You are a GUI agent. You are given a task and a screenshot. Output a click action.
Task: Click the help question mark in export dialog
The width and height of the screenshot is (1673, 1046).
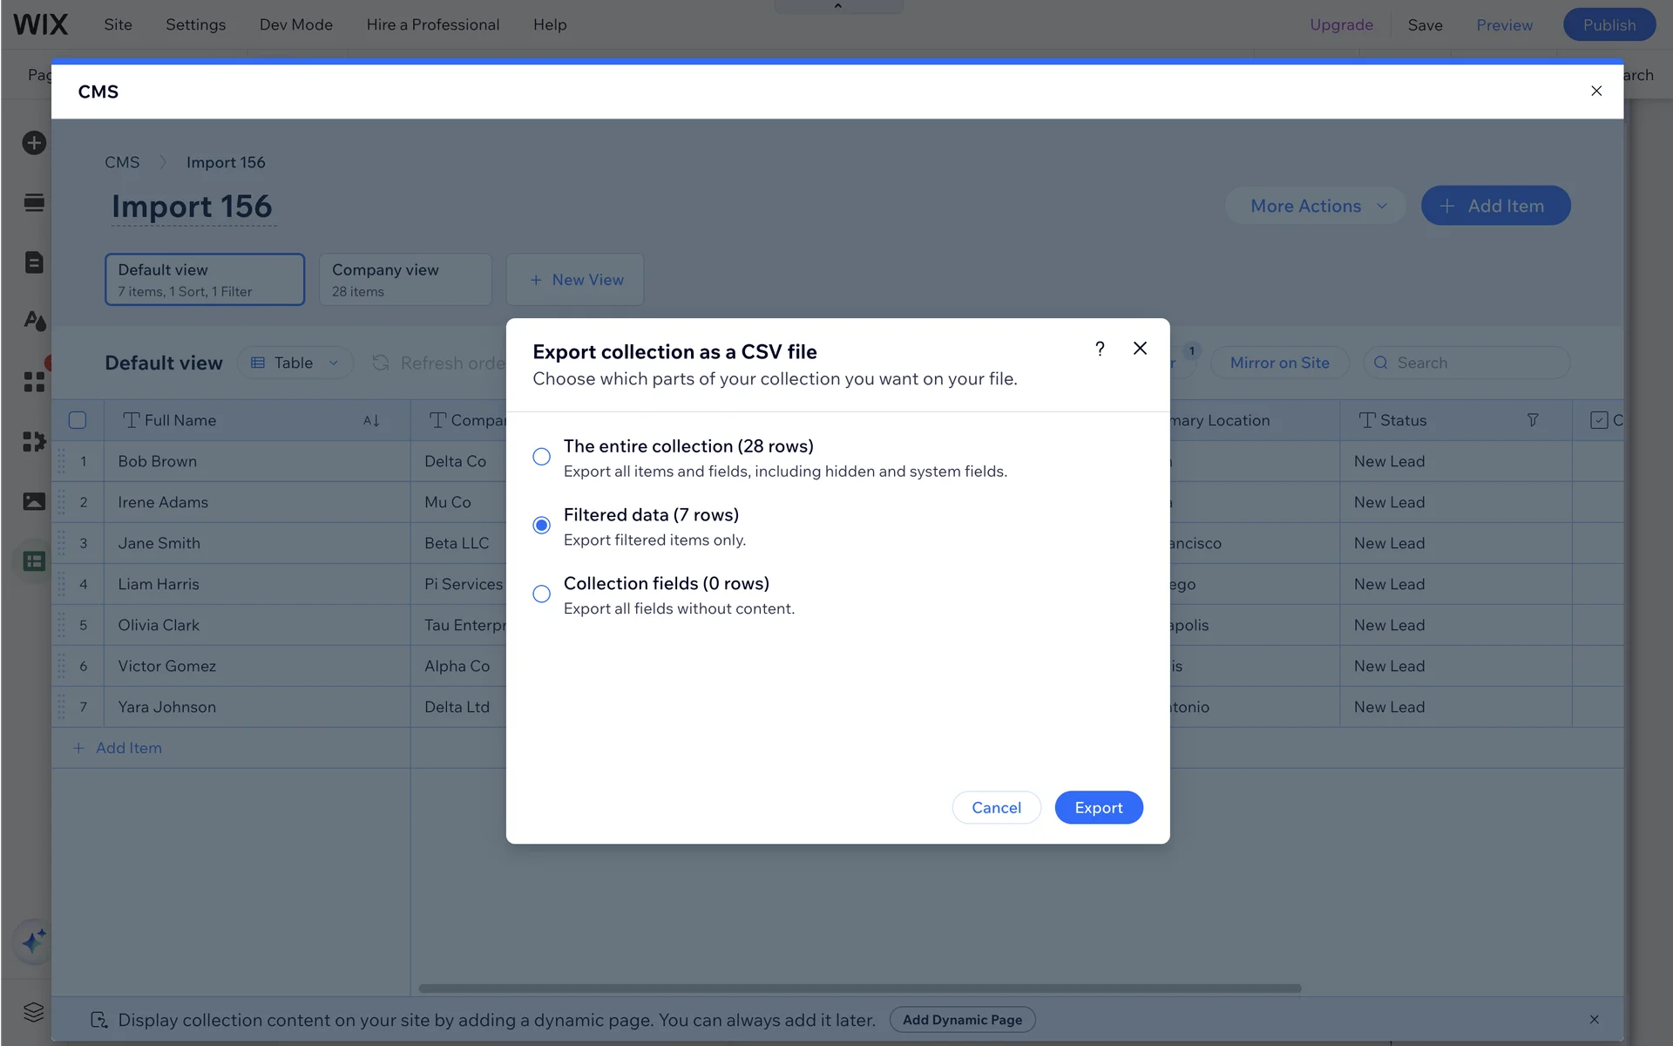(1100, 349)
